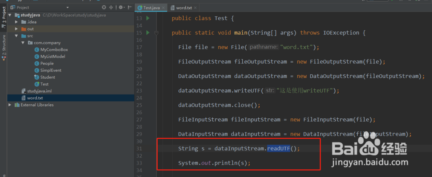
Task: Click the collapse all icon in Project panel
Action: tap(111, 7)
